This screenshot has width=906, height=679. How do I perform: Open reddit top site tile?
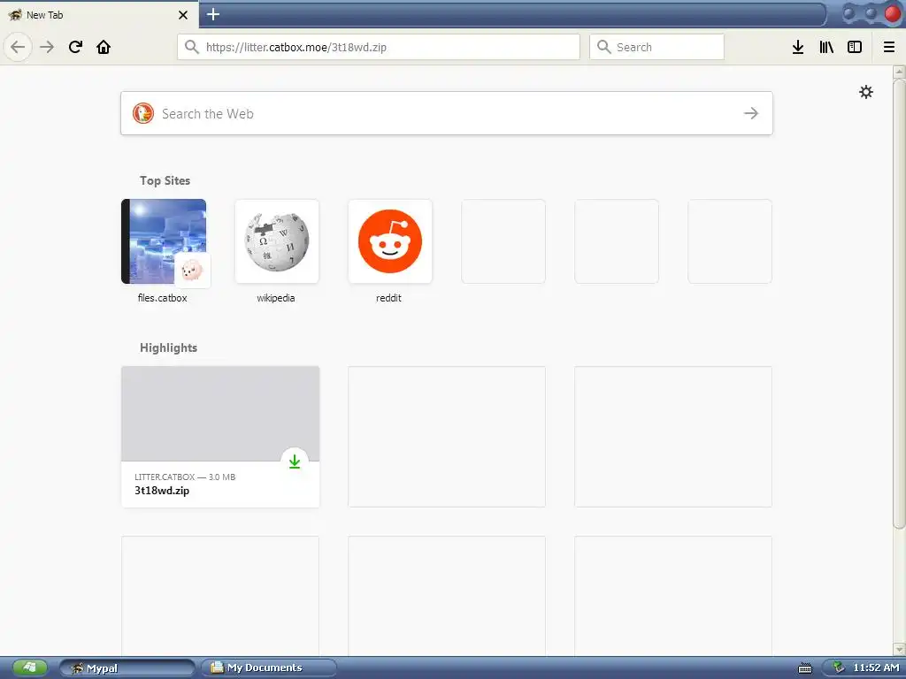(x=390, y=241)
